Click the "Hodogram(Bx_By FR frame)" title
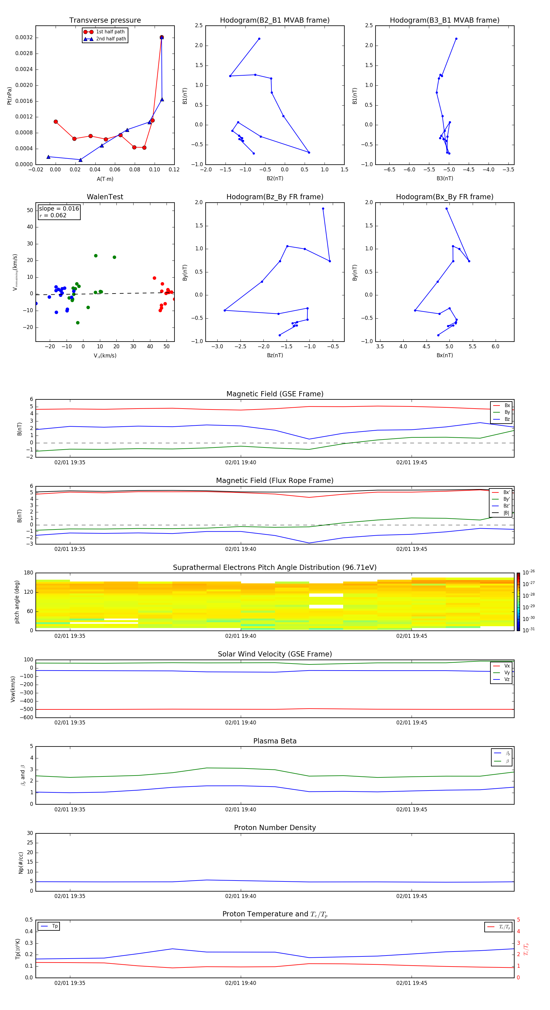550x1010 pixels. (445, 197)
